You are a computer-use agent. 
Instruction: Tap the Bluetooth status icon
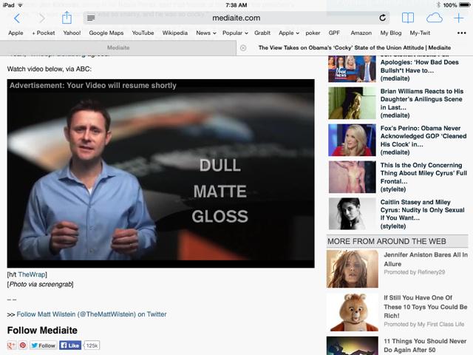(x=438, y=5)
